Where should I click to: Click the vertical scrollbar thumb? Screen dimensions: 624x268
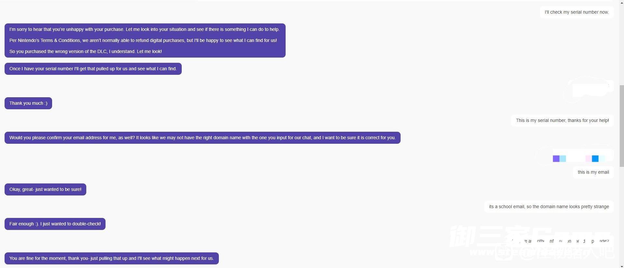(x=621, y=125)
